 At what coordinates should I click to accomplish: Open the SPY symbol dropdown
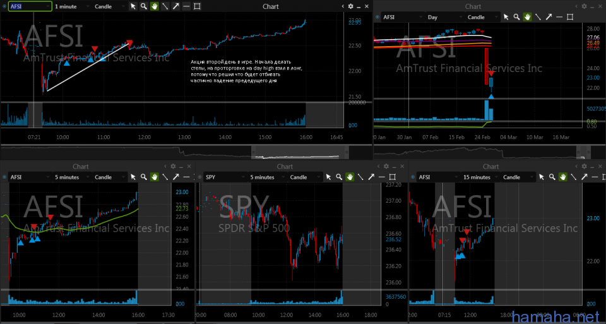[225, 177]
